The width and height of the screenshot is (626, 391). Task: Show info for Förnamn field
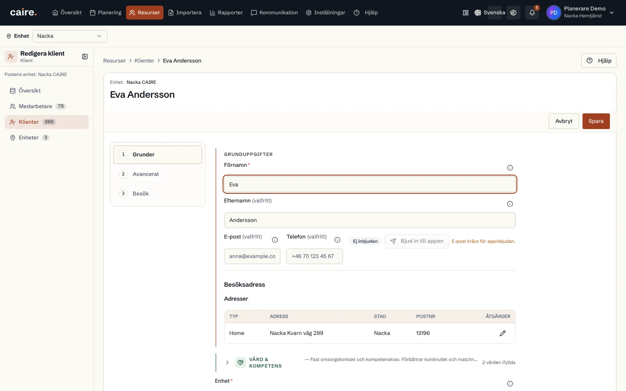[x=510, y=168]
